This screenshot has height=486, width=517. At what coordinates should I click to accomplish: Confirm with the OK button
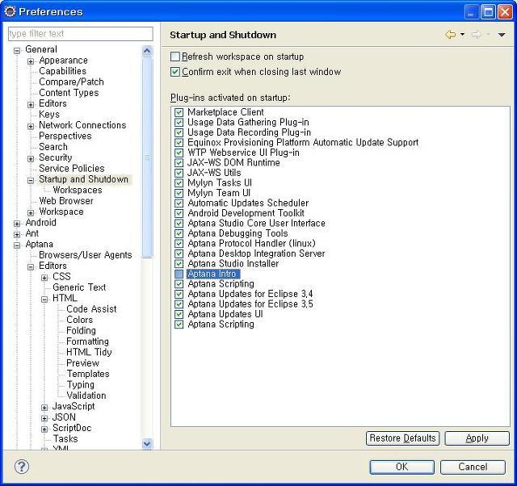401,467
